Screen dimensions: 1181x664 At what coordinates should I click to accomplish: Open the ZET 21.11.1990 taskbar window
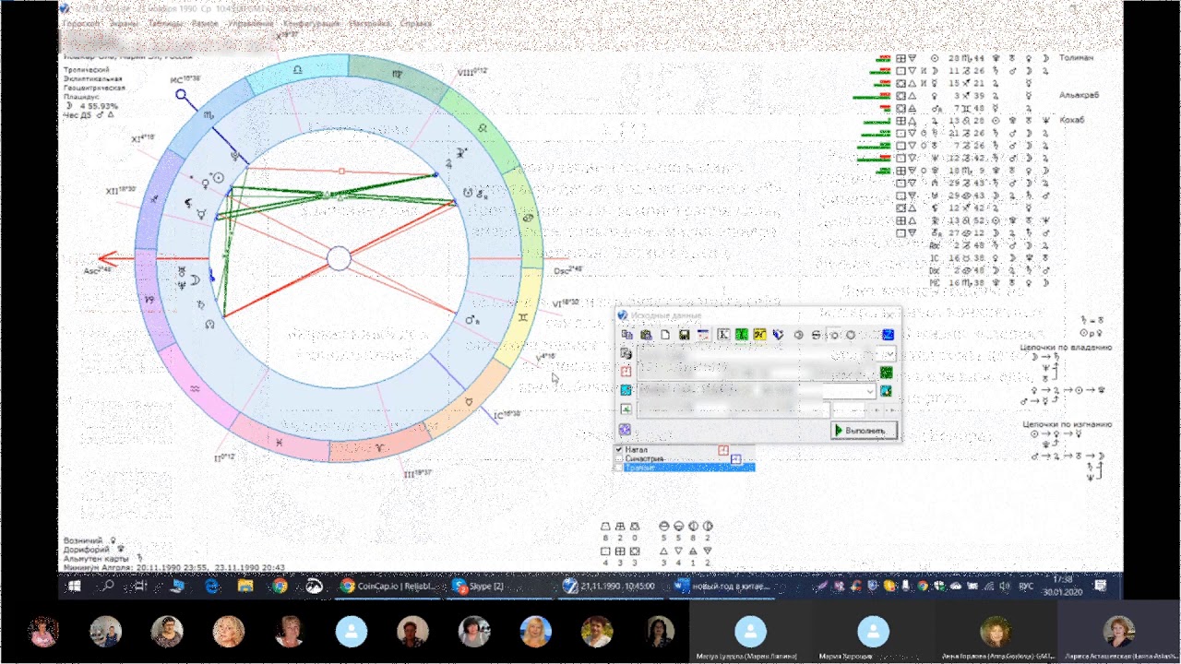click(x=611, y=586)
